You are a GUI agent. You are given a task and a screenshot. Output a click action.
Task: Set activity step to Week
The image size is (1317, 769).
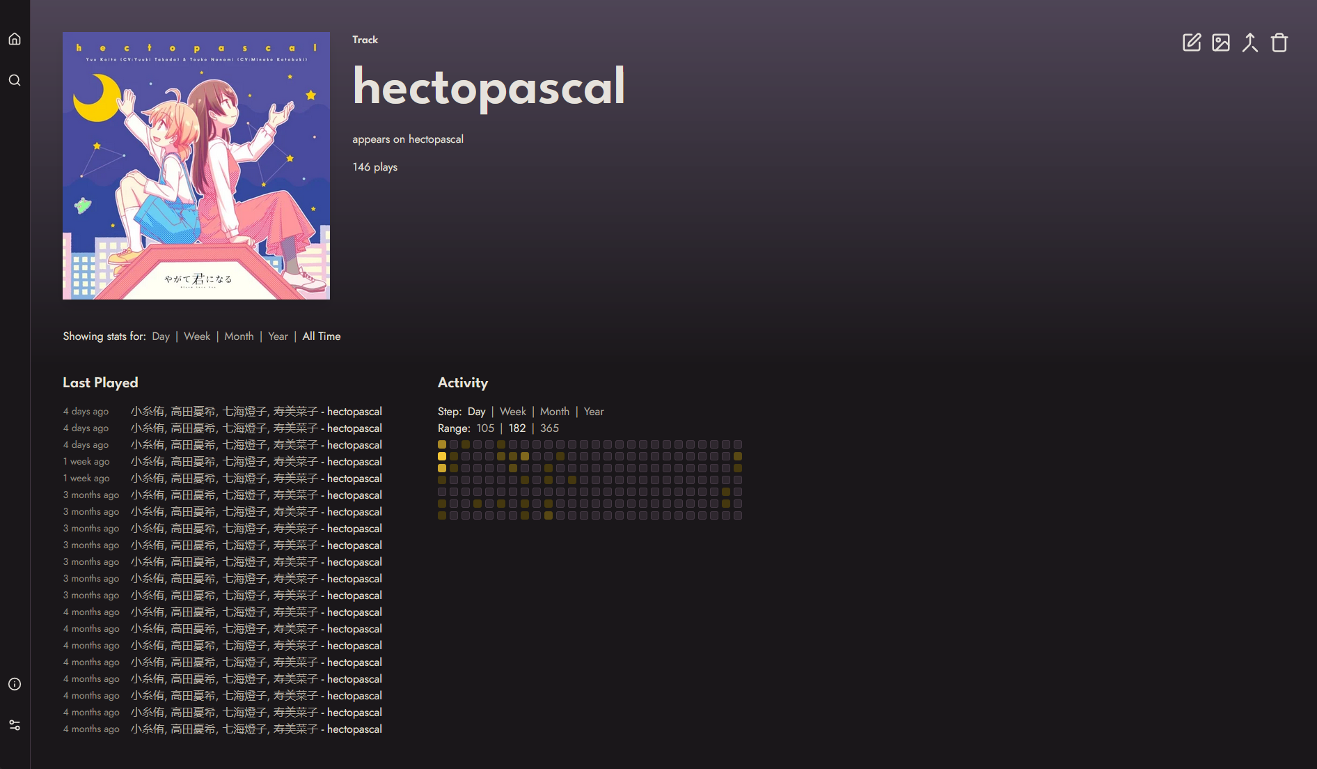pos(512,412)
